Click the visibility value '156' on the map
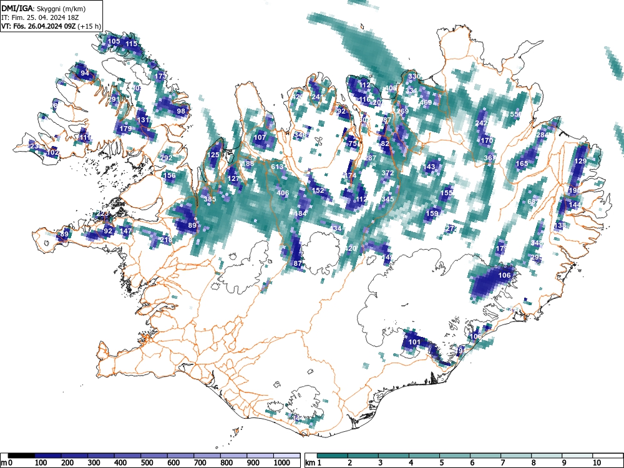This screenshot has width=624, height=468. pyautogui.click(x=170, y=175)
